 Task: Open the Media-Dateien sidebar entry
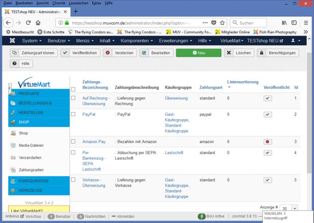click(x=31, y=145)
